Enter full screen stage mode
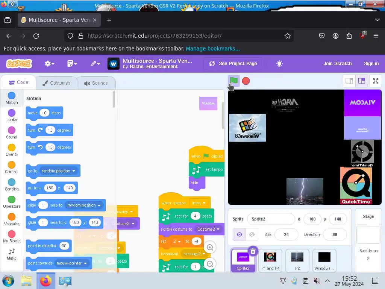Viewport: 385px width, 289px height. [376, 81]
